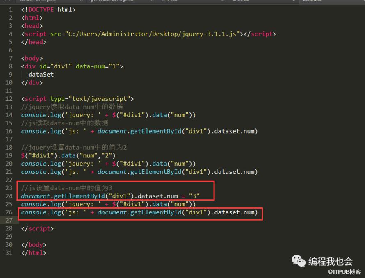
Task: Click the opening body tag on line 7
Action: pos(32,58)
